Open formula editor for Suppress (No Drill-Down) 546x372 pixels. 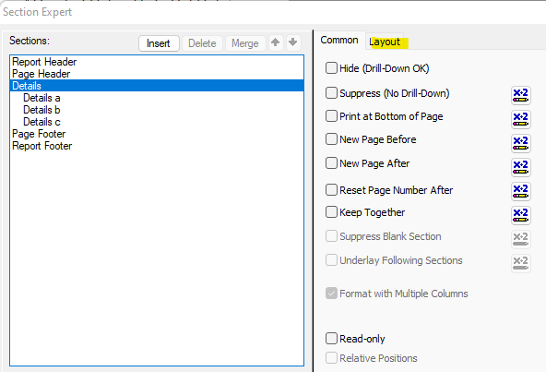click(x=520, y=95)
